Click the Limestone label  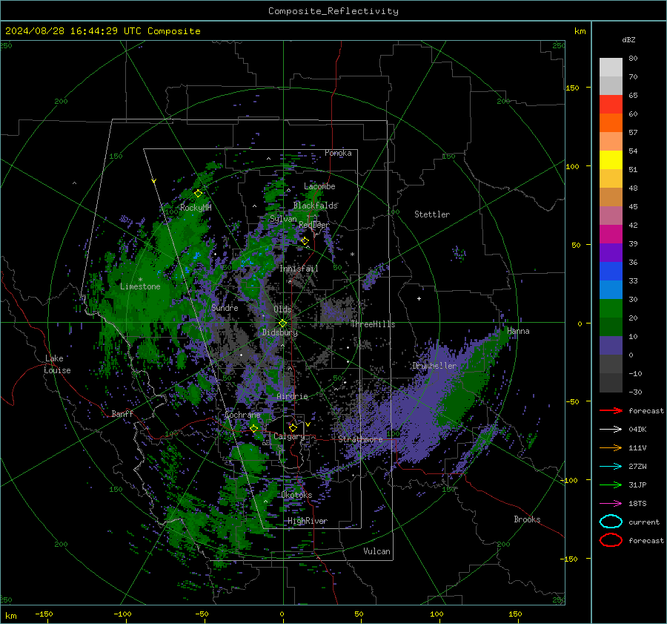pos(140,286)
